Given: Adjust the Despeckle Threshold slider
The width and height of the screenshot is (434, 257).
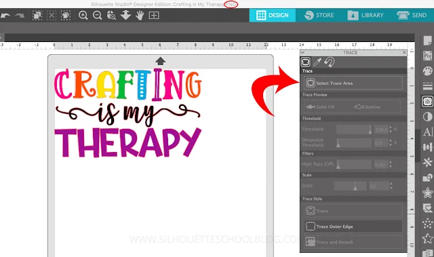Looking at the screenshot, I should (354, 143).
